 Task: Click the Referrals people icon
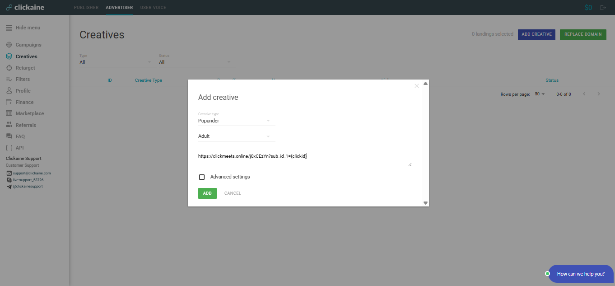coord(9,125)
